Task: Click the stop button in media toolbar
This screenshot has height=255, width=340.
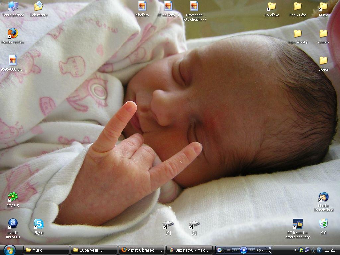Action: pos(228,250)
